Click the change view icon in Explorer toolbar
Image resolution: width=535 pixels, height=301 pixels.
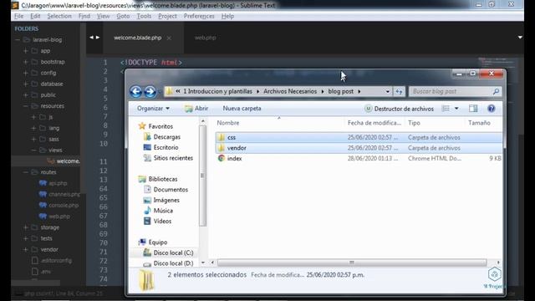pyautogui.click(x=446, y=109)
